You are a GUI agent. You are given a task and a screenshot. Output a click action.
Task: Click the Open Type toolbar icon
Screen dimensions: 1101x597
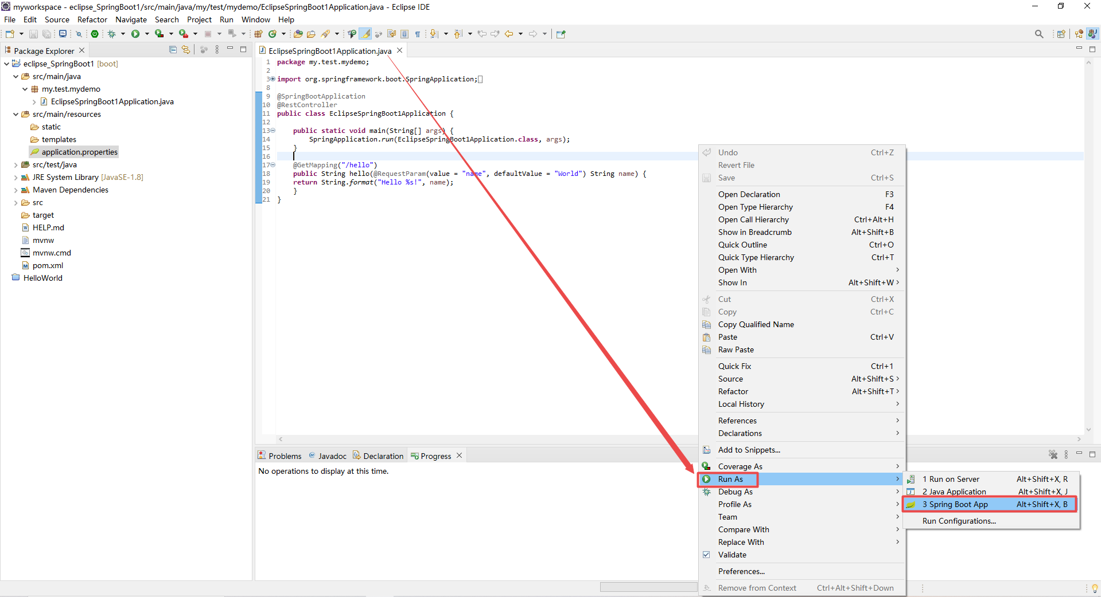click(298, 34)
